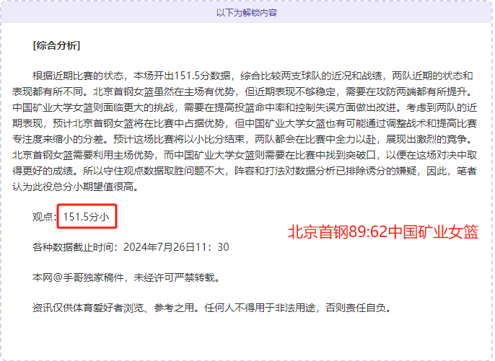
Task: Click the 观点: label
Action: click(x=45, y=217)
